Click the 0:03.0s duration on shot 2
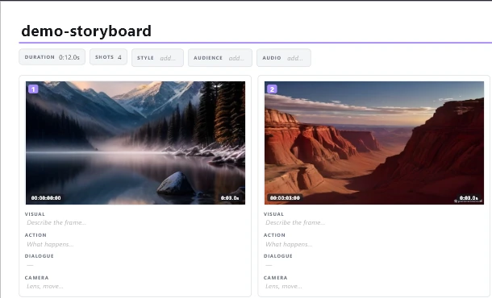The height and width of the screenshot is (298, 492). (469, 198)
